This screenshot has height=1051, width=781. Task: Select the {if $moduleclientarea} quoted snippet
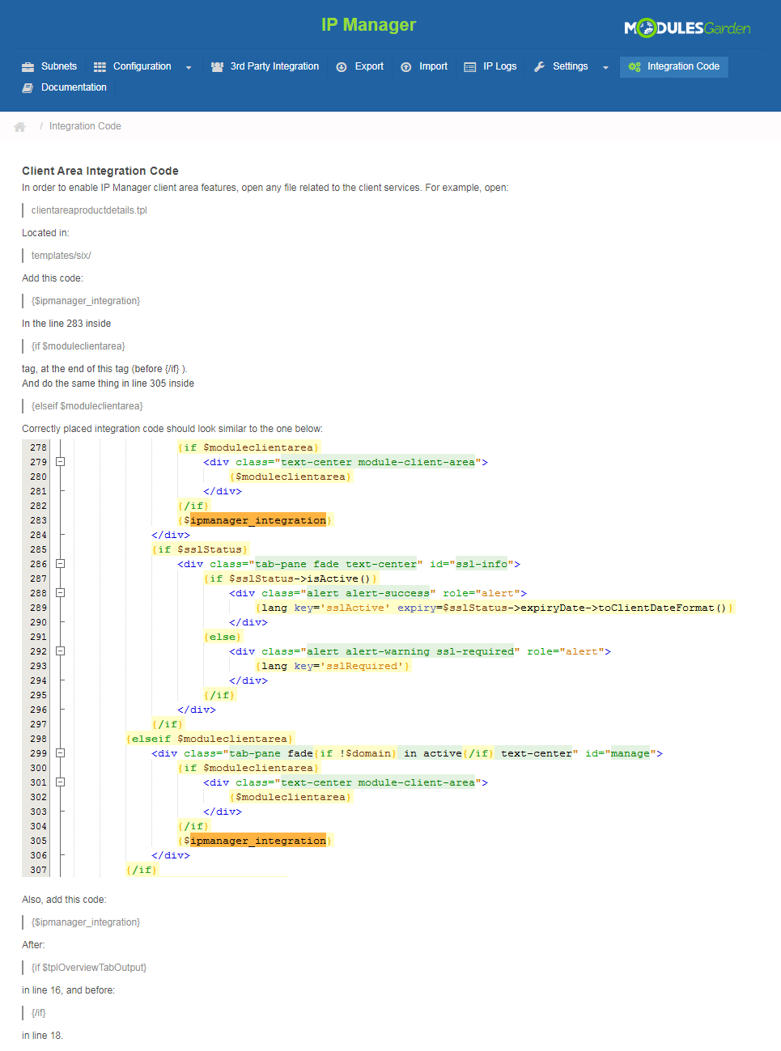click(79, 346)
